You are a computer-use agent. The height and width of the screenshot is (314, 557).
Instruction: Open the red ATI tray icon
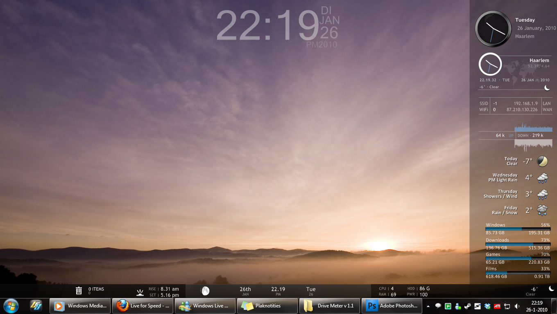497,306
